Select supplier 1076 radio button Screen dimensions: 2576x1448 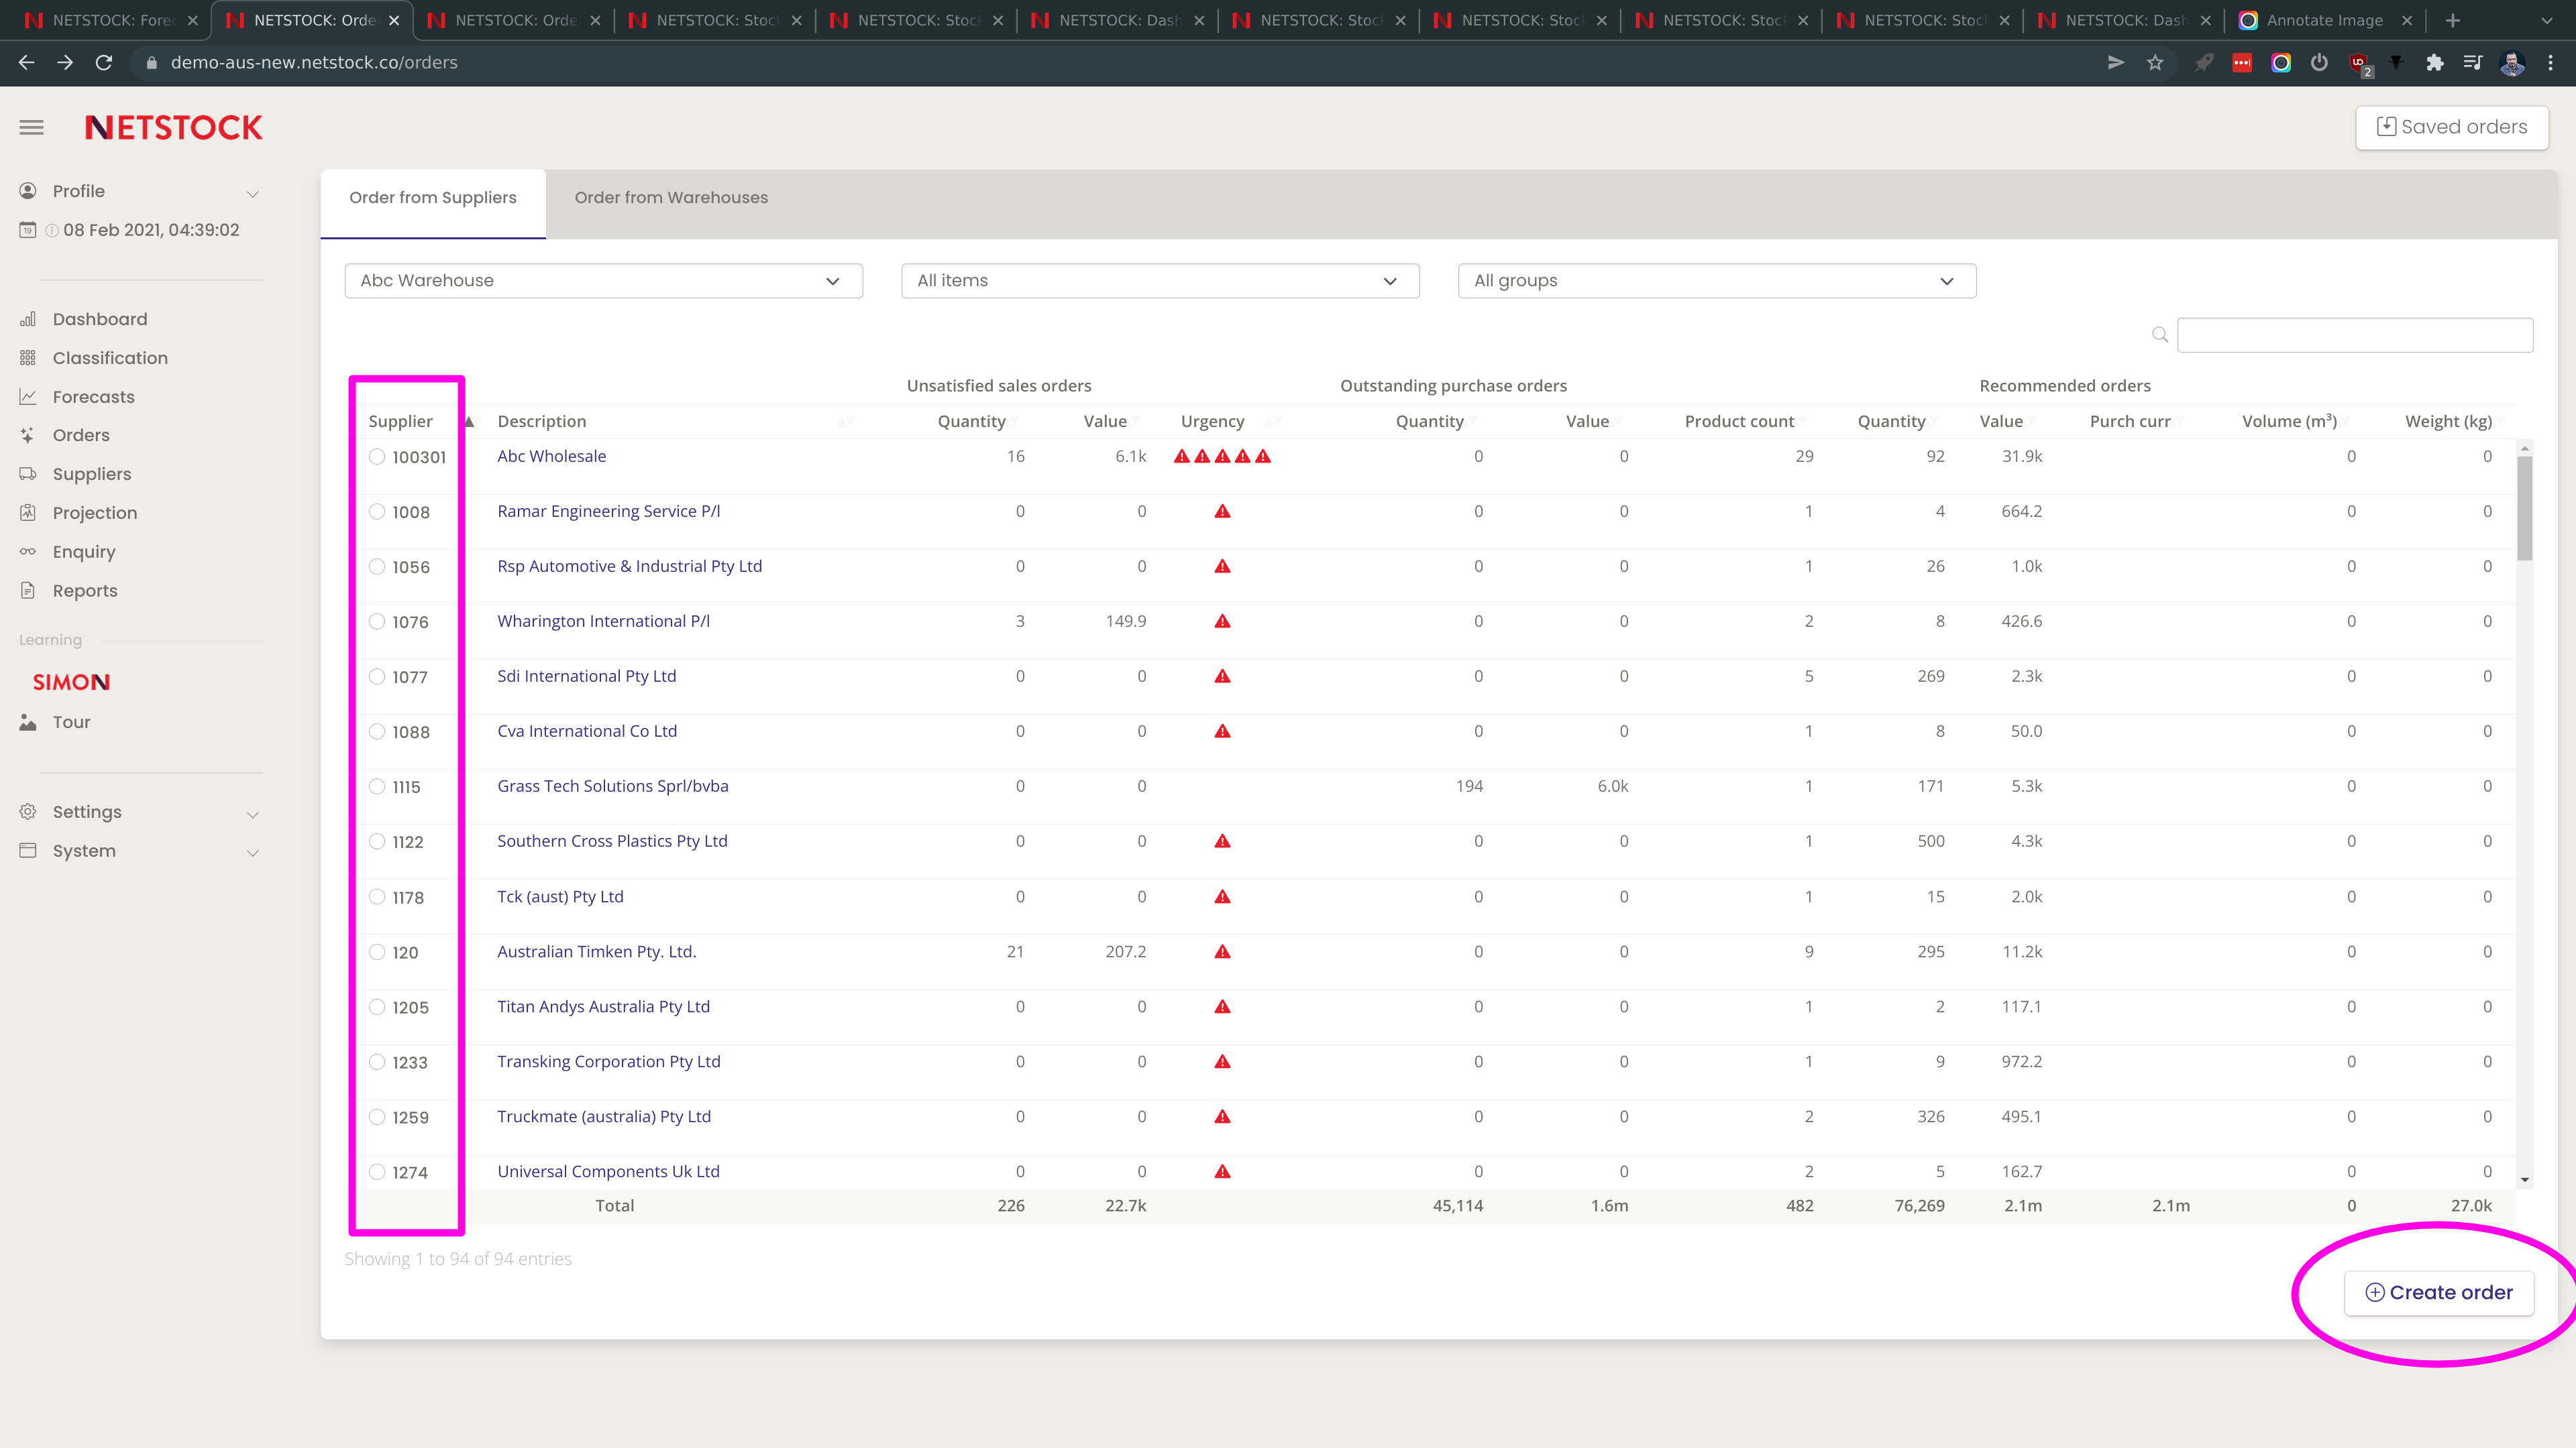coord(377,621)
